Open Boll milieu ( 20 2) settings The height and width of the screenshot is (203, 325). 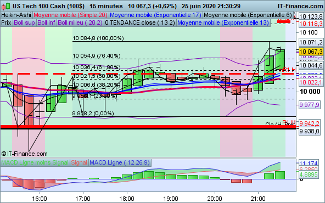80,22
